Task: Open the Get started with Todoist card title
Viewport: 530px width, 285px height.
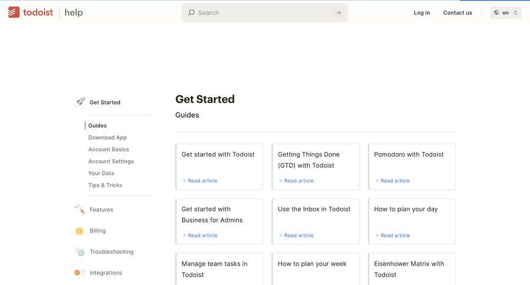Action: click(x=218, y=154)
